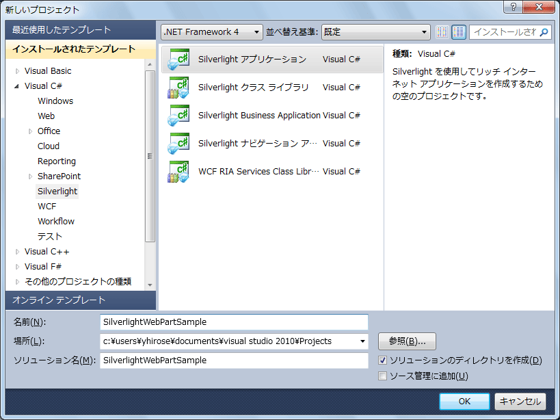This screenshot has height=420, width=560.
Task: Focus the 名前 project name field
Action: [234, 322]
